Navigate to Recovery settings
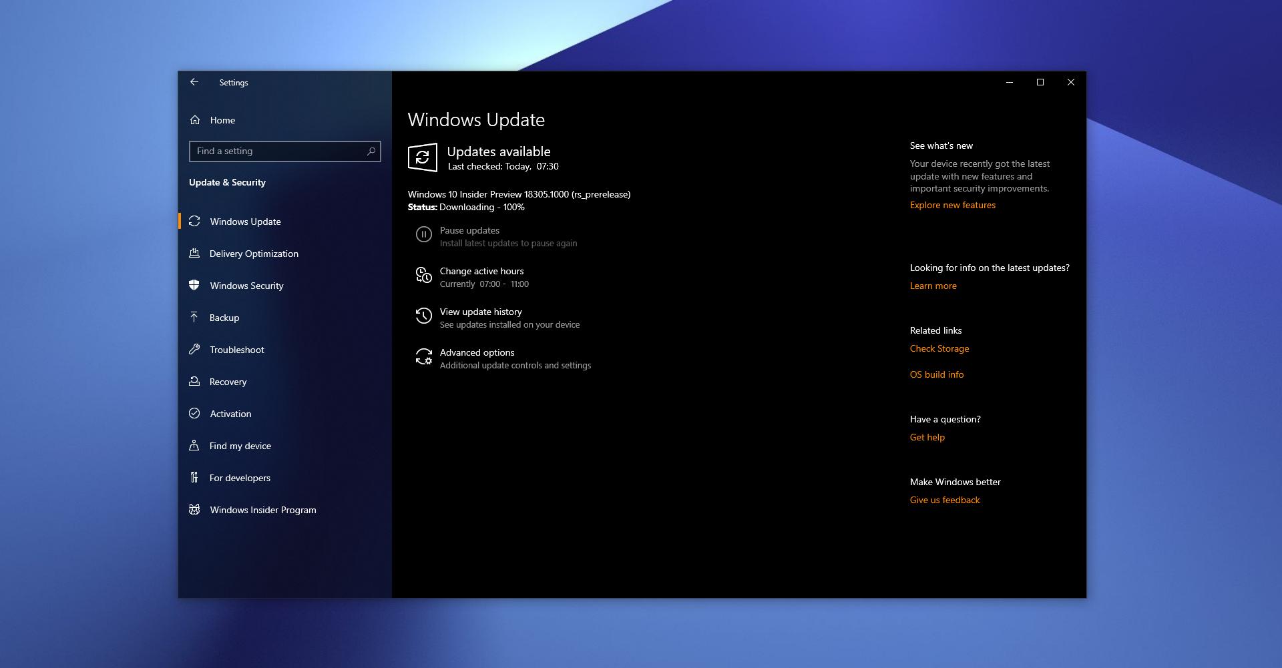 pos(284,382)
